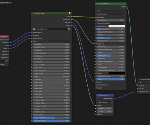150x125 pixels.
Task: Click the Sheen Tint slider
Action: 111,56
